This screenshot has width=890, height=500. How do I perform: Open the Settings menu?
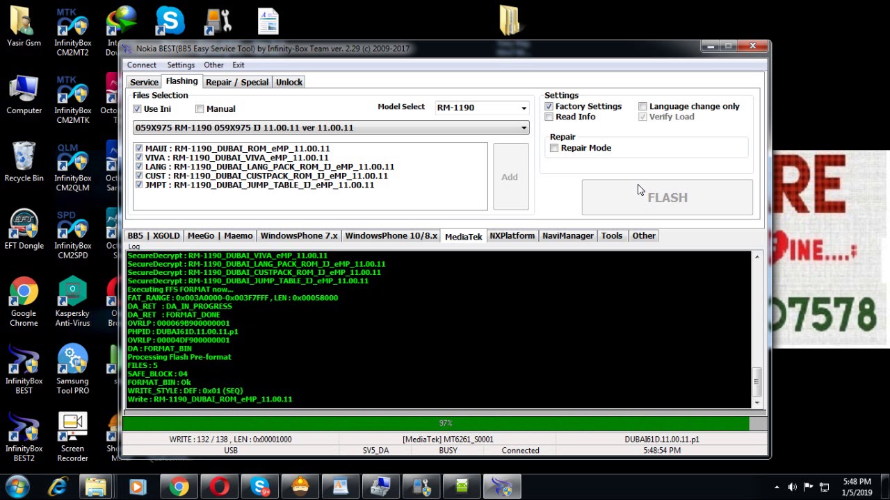pos(181,65)
